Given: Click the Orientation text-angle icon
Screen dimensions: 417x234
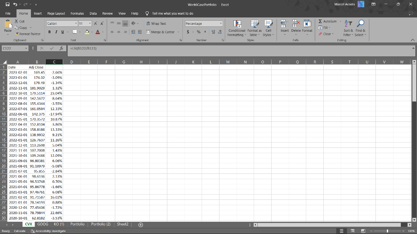Looking at the screenshot, I should tap(133, 23).
